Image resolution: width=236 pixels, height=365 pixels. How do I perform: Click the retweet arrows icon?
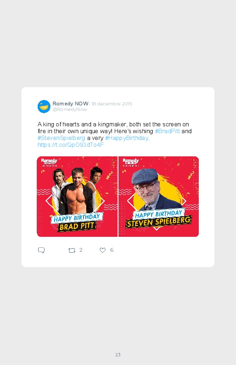point(72,250)
